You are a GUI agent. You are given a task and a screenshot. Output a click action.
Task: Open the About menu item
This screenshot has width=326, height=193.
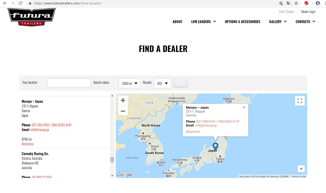point(177,22)
